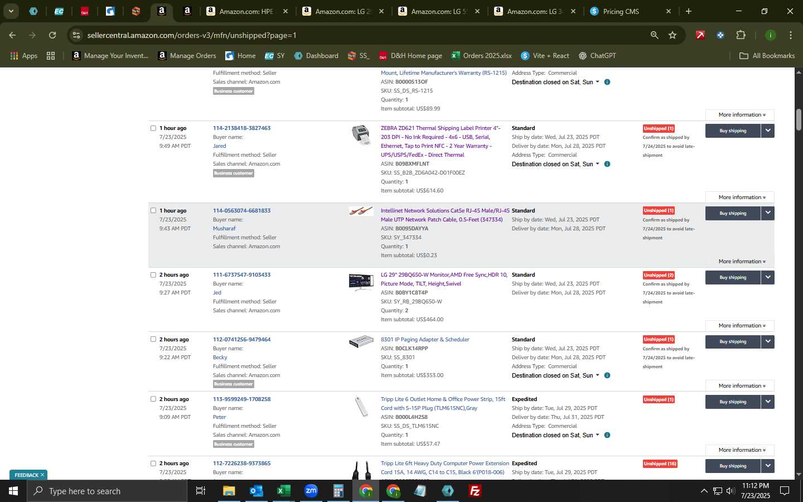This screenshot has height=502, width=803.
Task: Open Outlook from the taskbar
Action: point(256,491)
